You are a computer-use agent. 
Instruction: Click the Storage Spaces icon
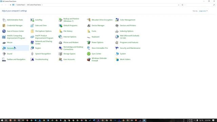(x=60, y=54)
